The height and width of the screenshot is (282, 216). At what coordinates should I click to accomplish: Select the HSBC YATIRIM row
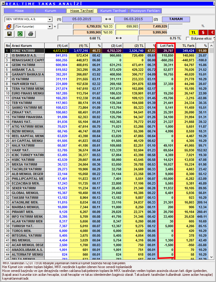point(107,160)
